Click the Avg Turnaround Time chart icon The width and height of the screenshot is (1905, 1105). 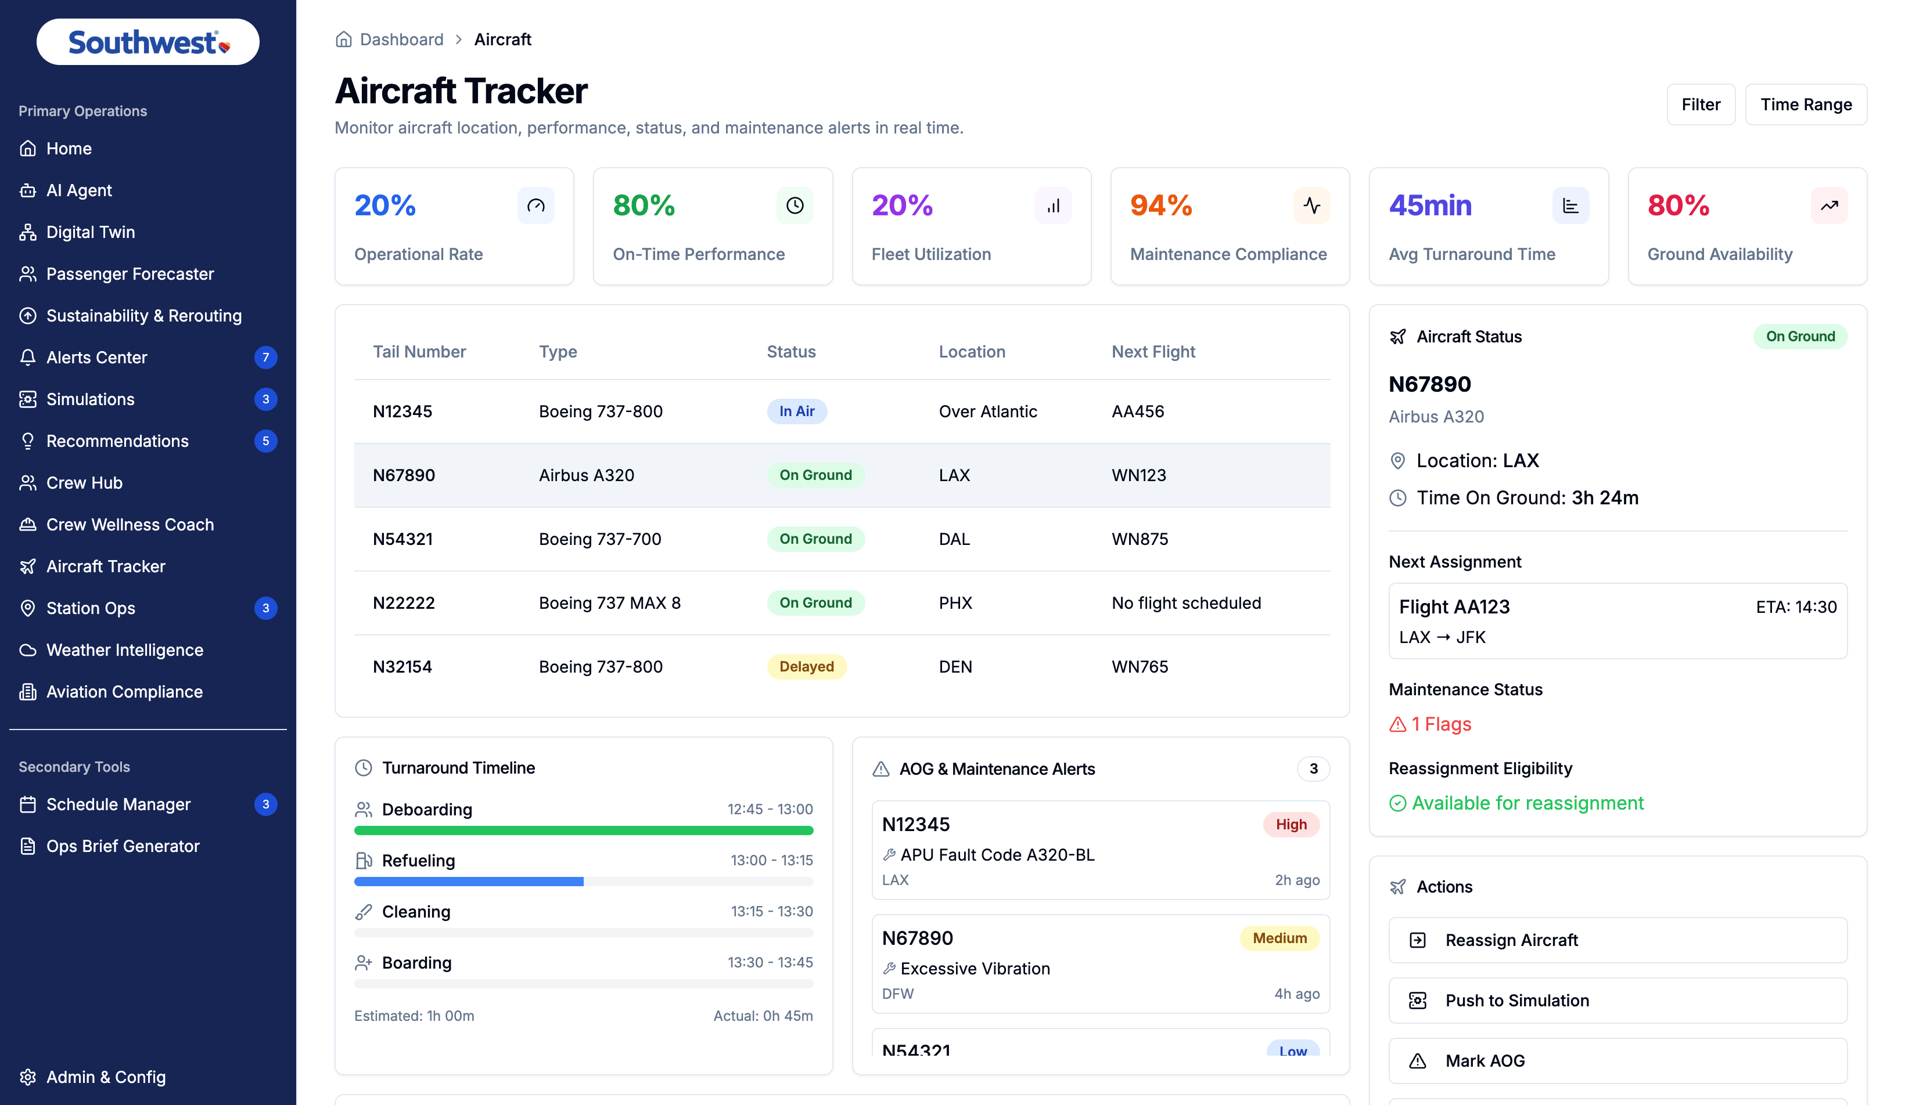(x=1571, y=205)
